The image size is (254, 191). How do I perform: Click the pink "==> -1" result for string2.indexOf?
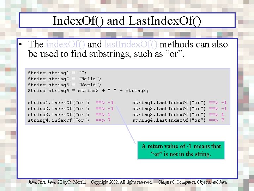point(104,109)
